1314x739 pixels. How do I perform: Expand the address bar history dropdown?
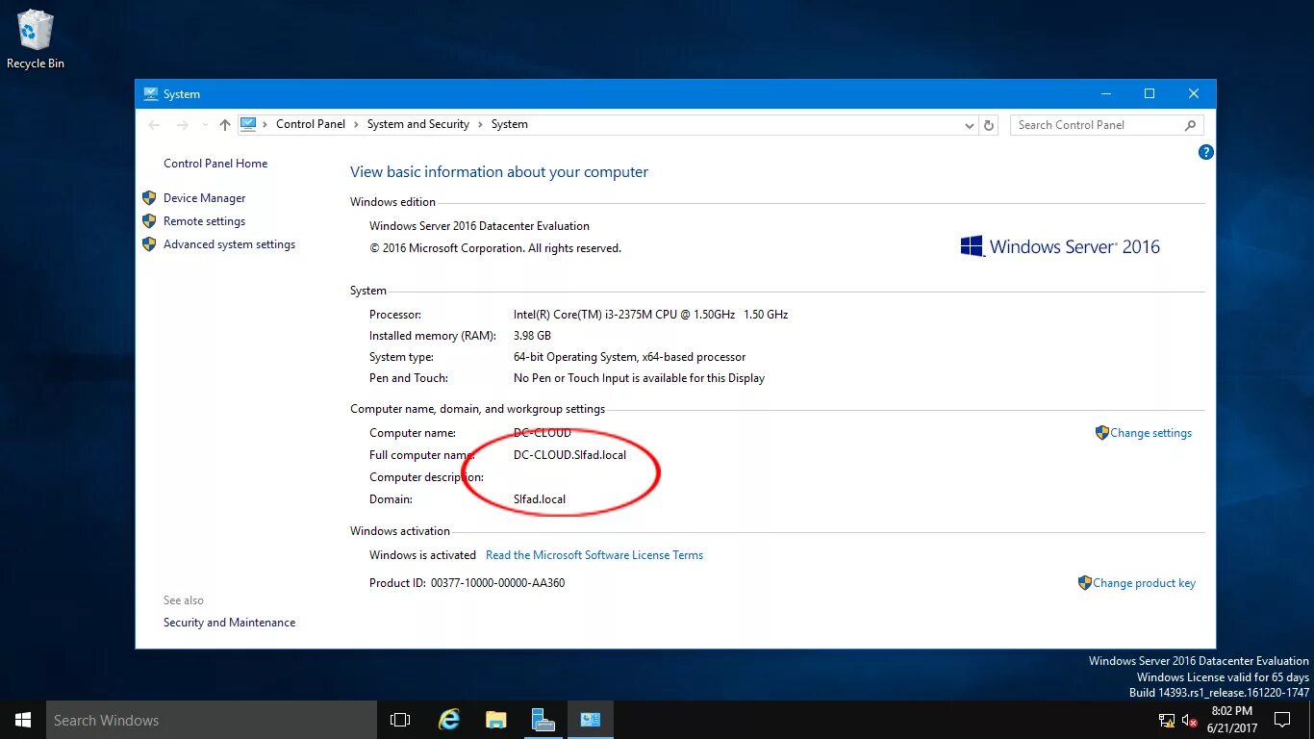[970, 125]
